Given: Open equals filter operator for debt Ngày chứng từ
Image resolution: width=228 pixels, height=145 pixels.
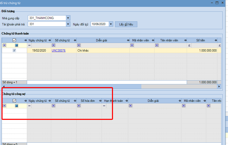Looking at the screenshot, I should (29, 106).
